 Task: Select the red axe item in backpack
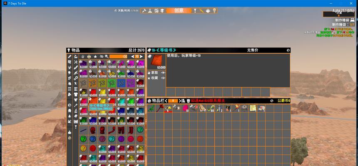159,108
